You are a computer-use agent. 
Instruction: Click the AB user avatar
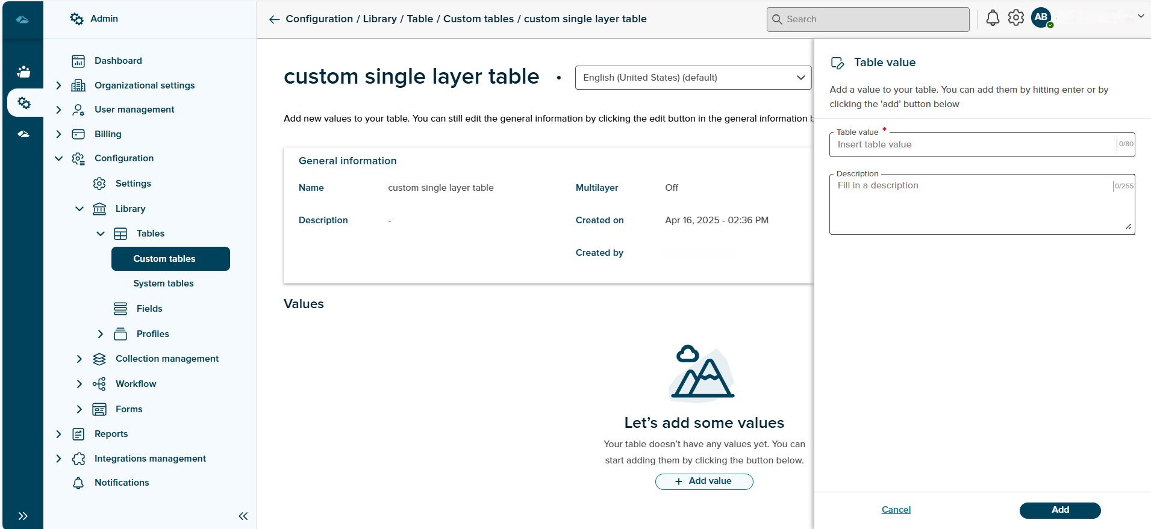click(1041, 17)
